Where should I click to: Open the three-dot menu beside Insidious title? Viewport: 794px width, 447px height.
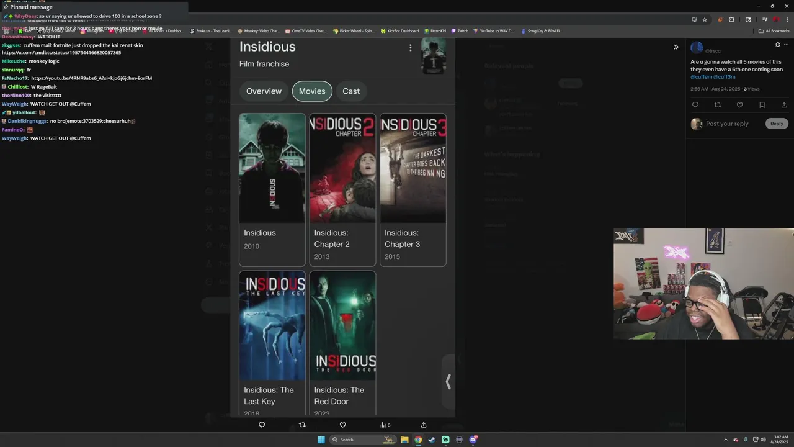point(410,48)
